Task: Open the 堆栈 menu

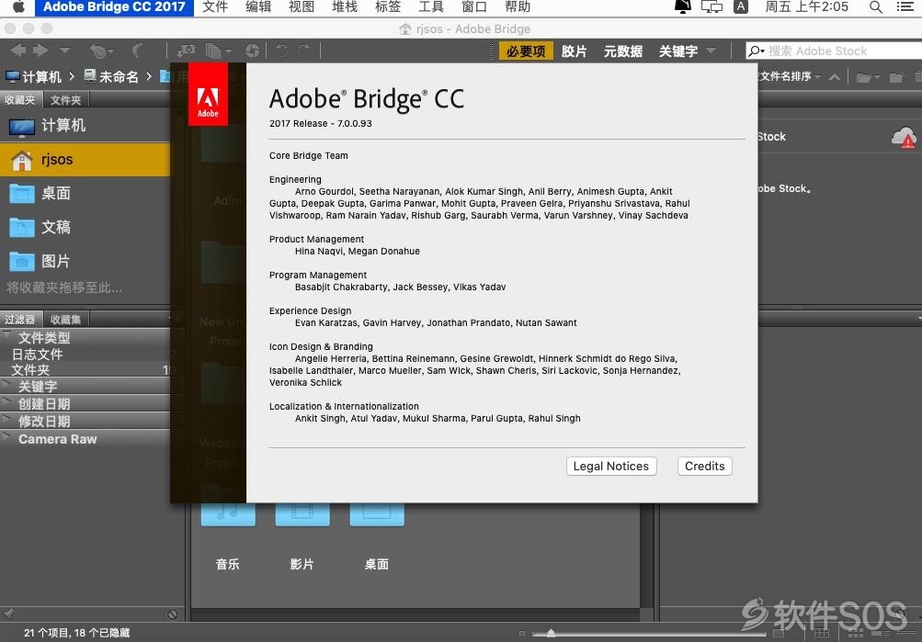Action: click(345, 7)
